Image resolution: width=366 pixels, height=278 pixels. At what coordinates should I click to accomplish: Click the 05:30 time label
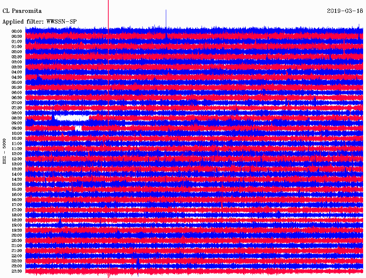click(17, 88)
